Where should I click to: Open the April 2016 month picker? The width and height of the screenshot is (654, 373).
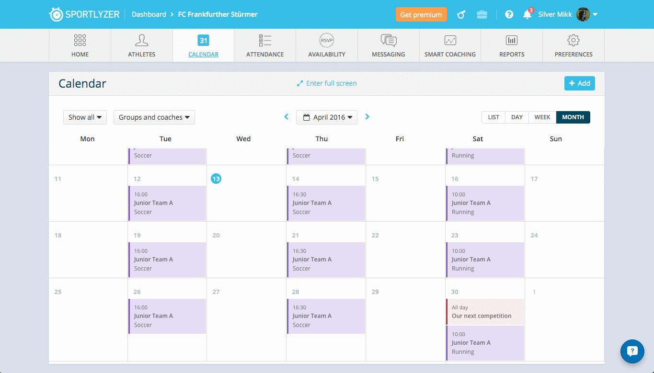(x=327, y=117)
